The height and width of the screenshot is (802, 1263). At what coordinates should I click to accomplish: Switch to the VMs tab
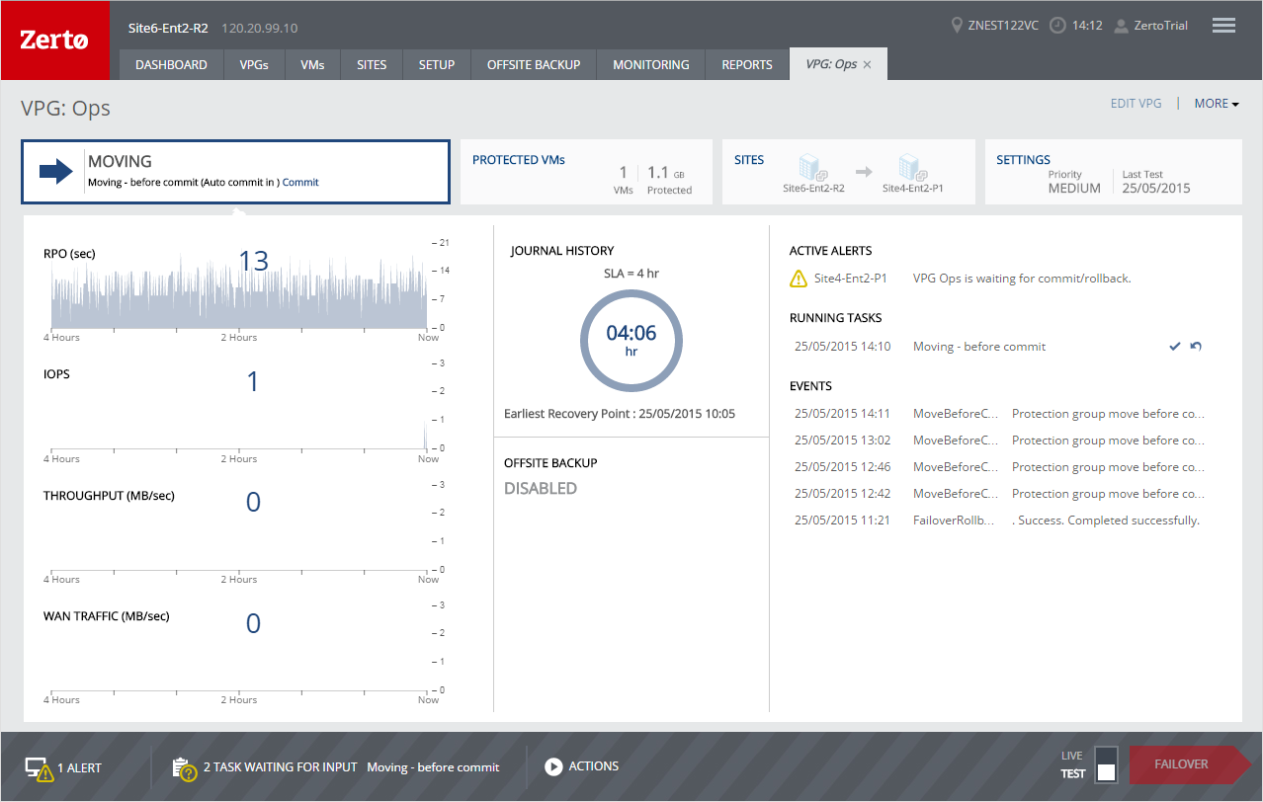coord(312,65)
